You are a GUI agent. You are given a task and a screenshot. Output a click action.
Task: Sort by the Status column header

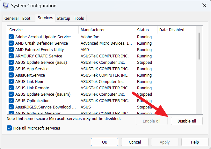coord(146,30)
